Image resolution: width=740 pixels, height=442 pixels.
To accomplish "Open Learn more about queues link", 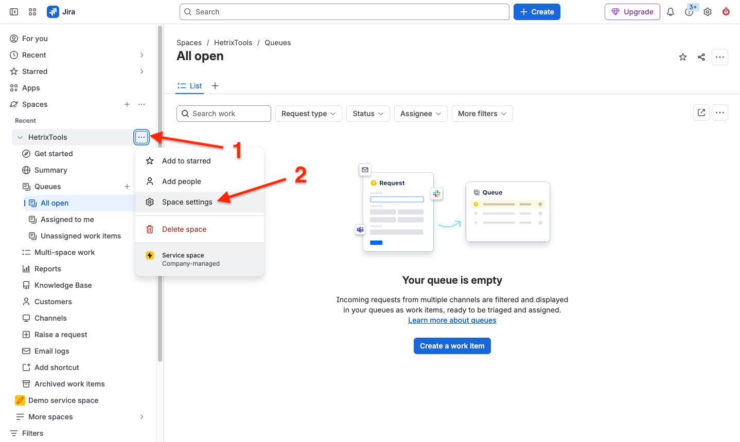I will (452, 320).
